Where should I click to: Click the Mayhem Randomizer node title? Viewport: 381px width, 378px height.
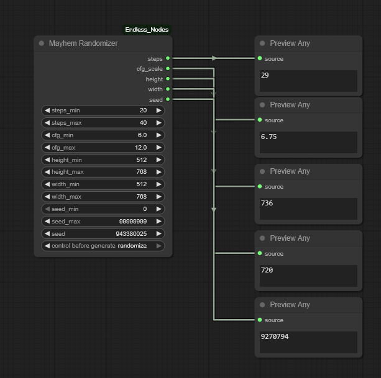pos(83,43)
